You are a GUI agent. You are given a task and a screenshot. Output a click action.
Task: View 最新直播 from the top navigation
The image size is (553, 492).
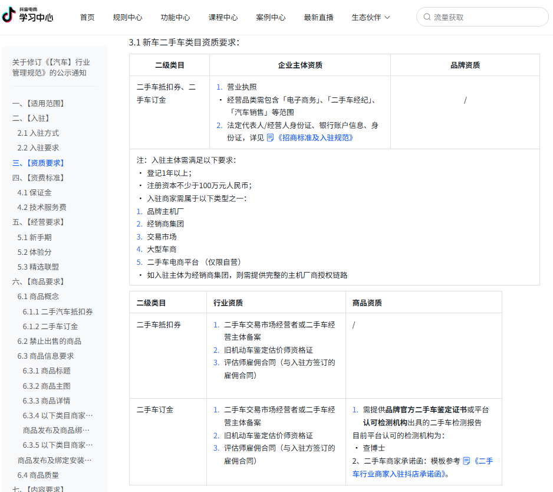coord(318,17)
